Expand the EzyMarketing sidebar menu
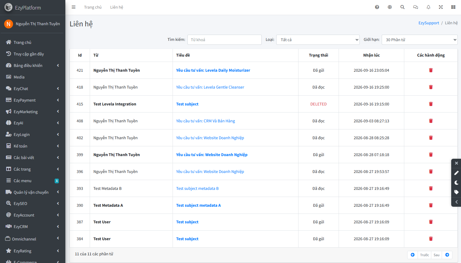 (33, 112)
